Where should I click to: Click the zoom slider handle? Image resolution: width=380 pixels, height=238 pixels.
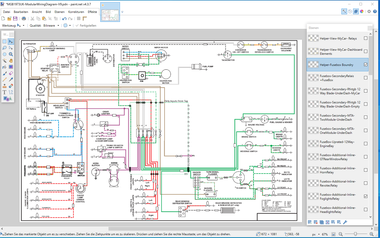(x=355, y=234)
